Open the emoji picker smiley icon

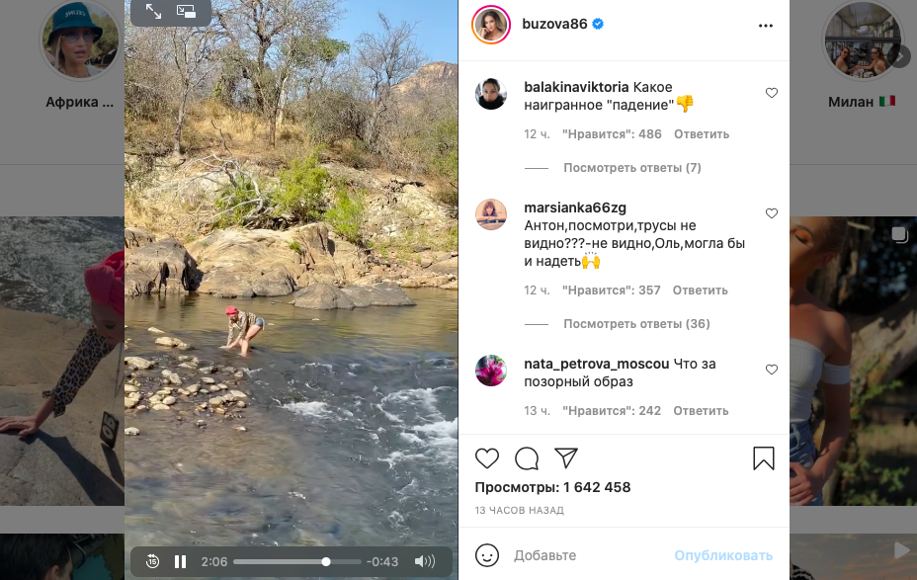click(487, 555)
